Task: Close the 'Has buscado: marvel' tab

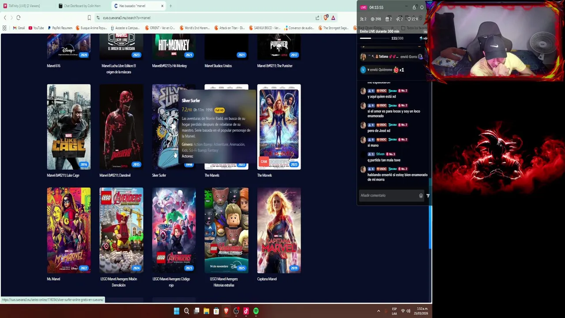Action: coord(162,6)
